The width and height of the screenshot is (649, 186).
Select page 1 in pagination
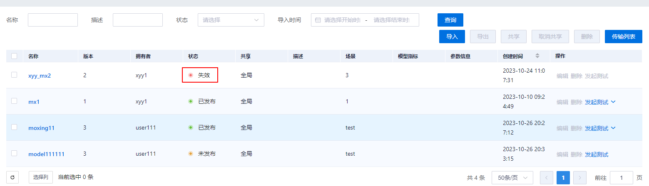(x=563, y=178)
